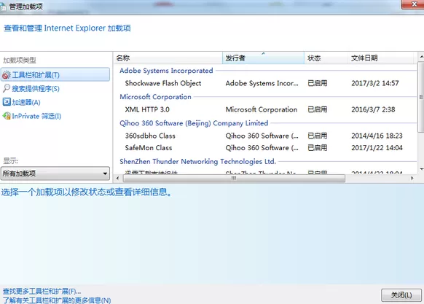Sort list by 状态 column header
424x304 pixels.
coord(326,58)
